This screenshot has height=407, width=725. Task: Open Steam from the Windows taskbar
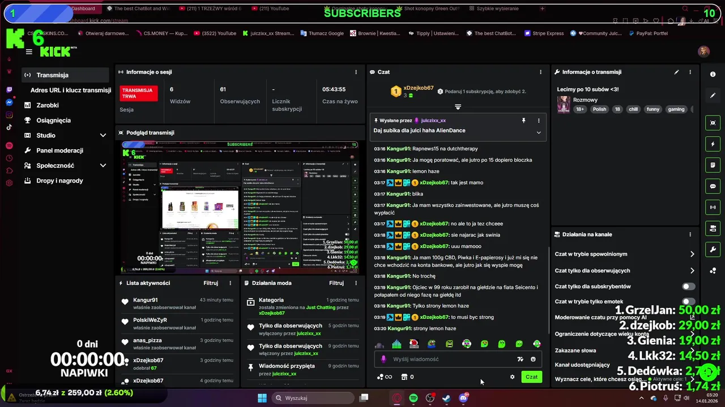[447, 398]
